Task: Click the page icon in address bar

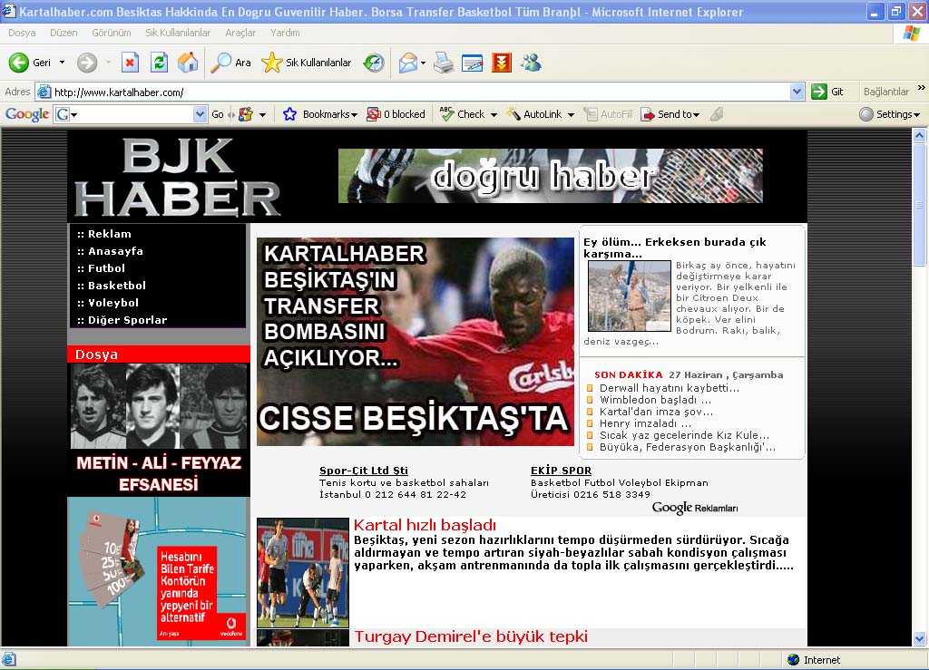Action: [x=44, y=92]
